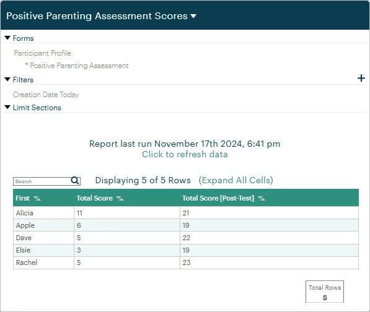
Task: Collapse the Limit Sections triangle
Action: coord(7,107)
